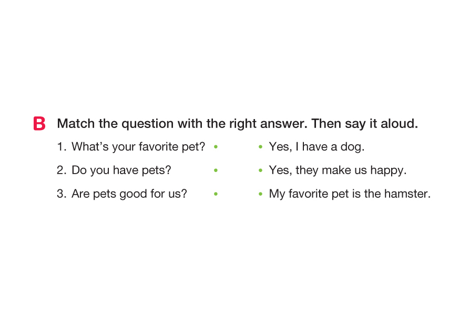Click the number 1 list marker
Image resolution: width=459 pixels, height=321 pixels.
tap(61, 147)
